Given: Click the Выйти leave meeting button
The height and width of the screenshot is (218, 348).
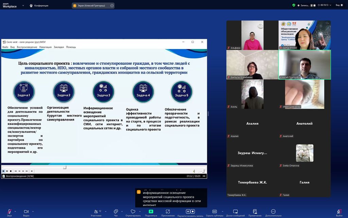Looking at the screenshot, I should [339, 212].
